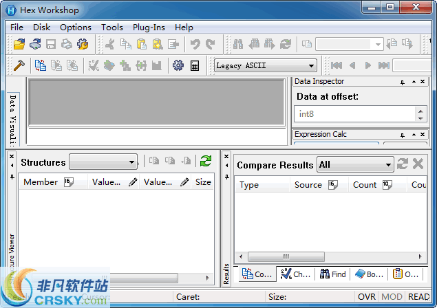Go to next record arrow
Screen dimensions: 437x308
pyautogui.click(x=368, y=65)
